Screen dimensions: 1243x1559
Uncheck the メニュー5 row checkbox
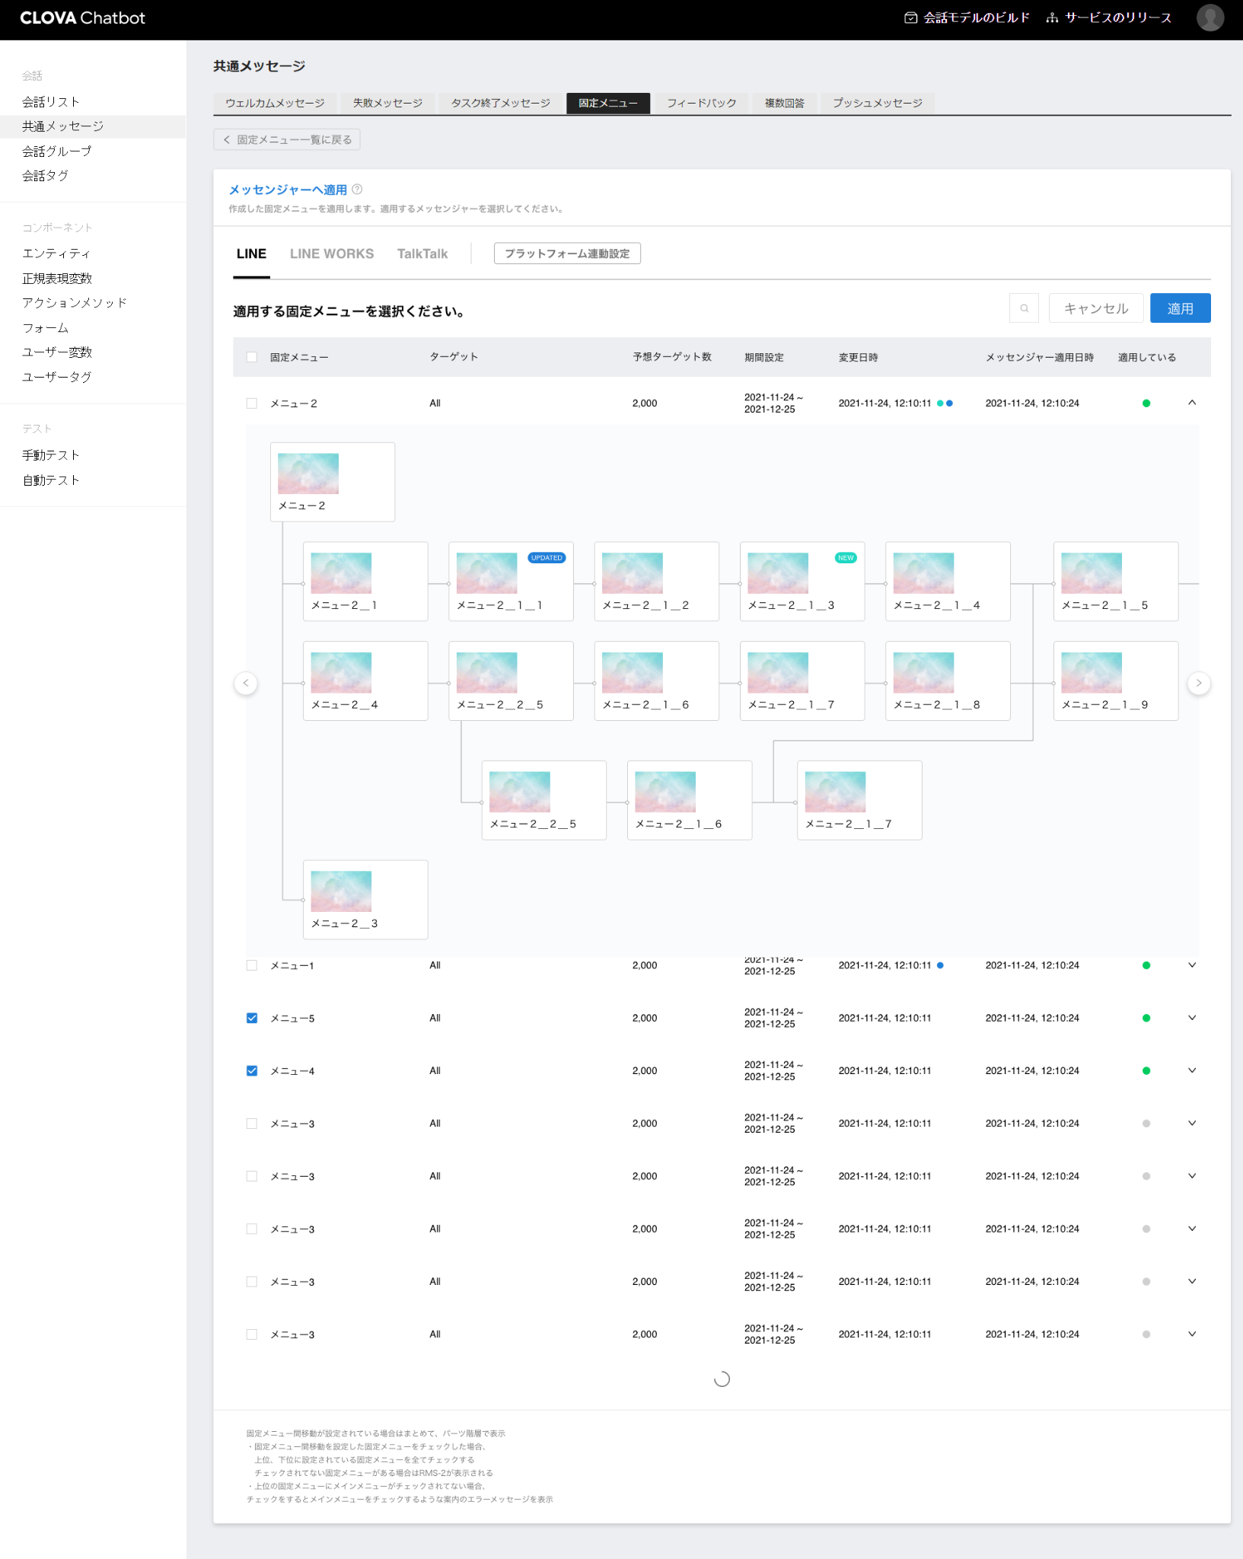coord(252,1019)
